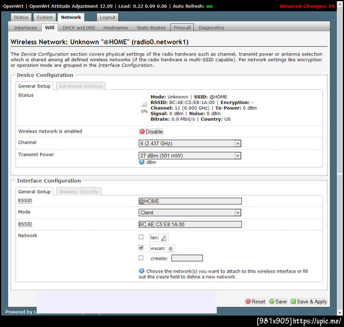Open the Diagnostics subtab
Screen dimensions: 344x327
tap(211, 28)
